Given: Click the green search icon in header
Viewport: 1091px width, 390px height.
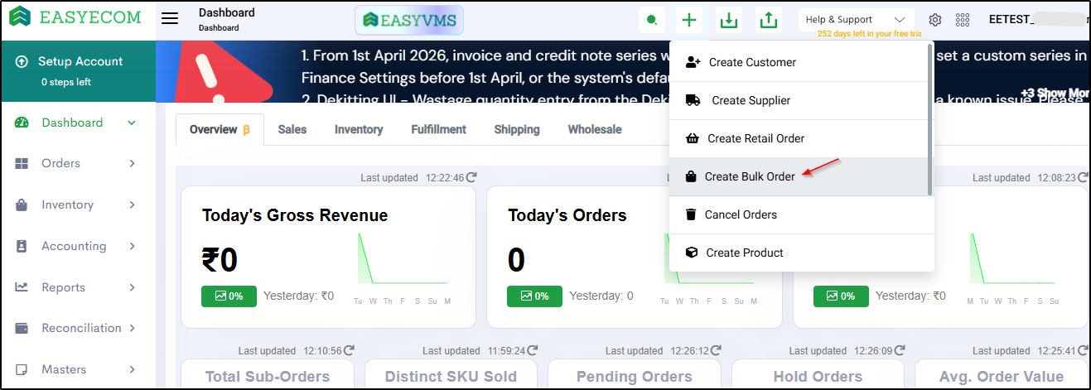Looking at the screenshot, I should point(653,20).
